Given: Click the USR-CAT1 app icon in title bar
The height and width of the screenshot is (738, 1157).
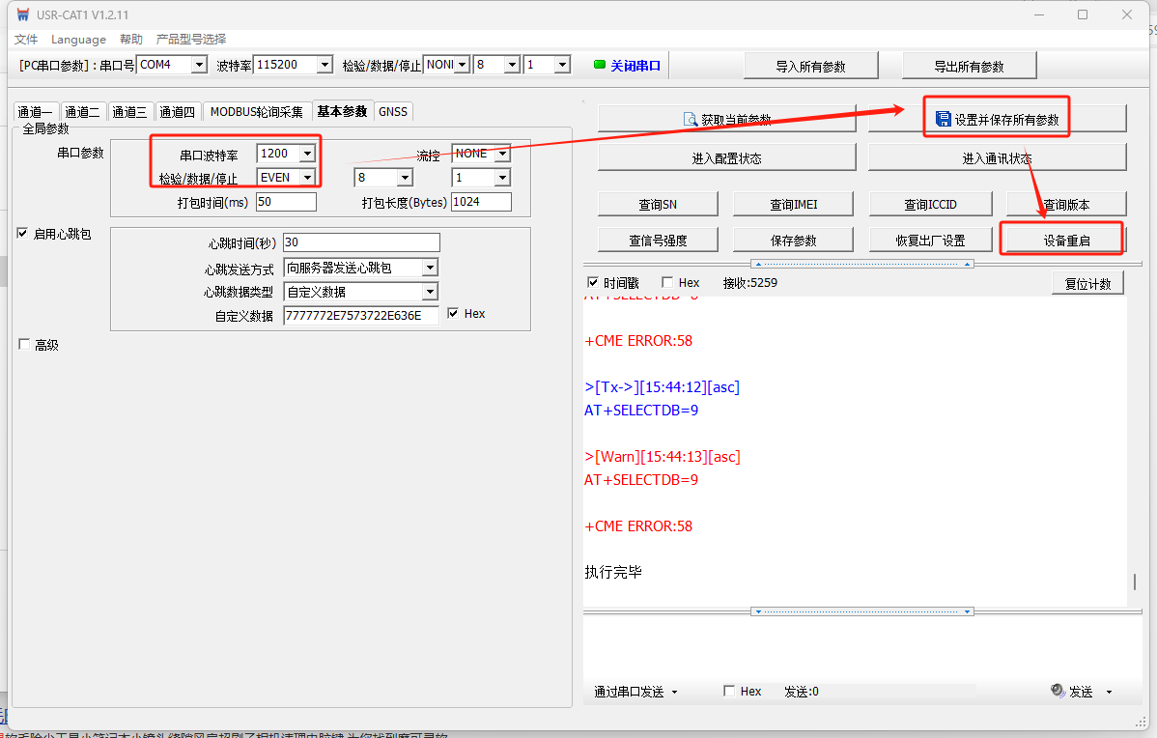Looking at the screenshot, I should (x=23, y=14).
